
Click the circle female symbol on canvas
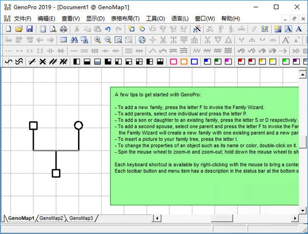point(78,125)
